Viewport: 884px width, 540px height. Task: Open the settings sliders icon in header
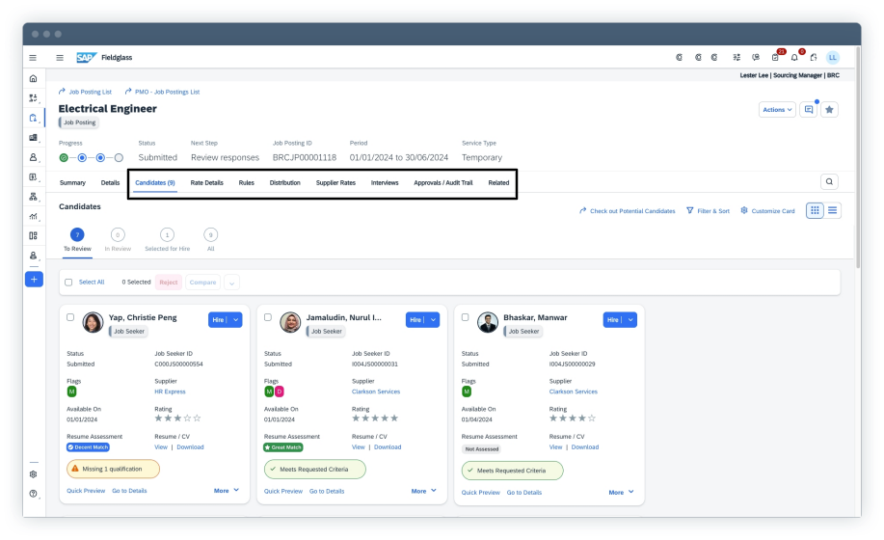point(737,58)
